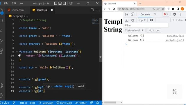Open the Manage gear in the activity bar
The image size is (186, 105).
pyautogui.click(x=1, y=95)
